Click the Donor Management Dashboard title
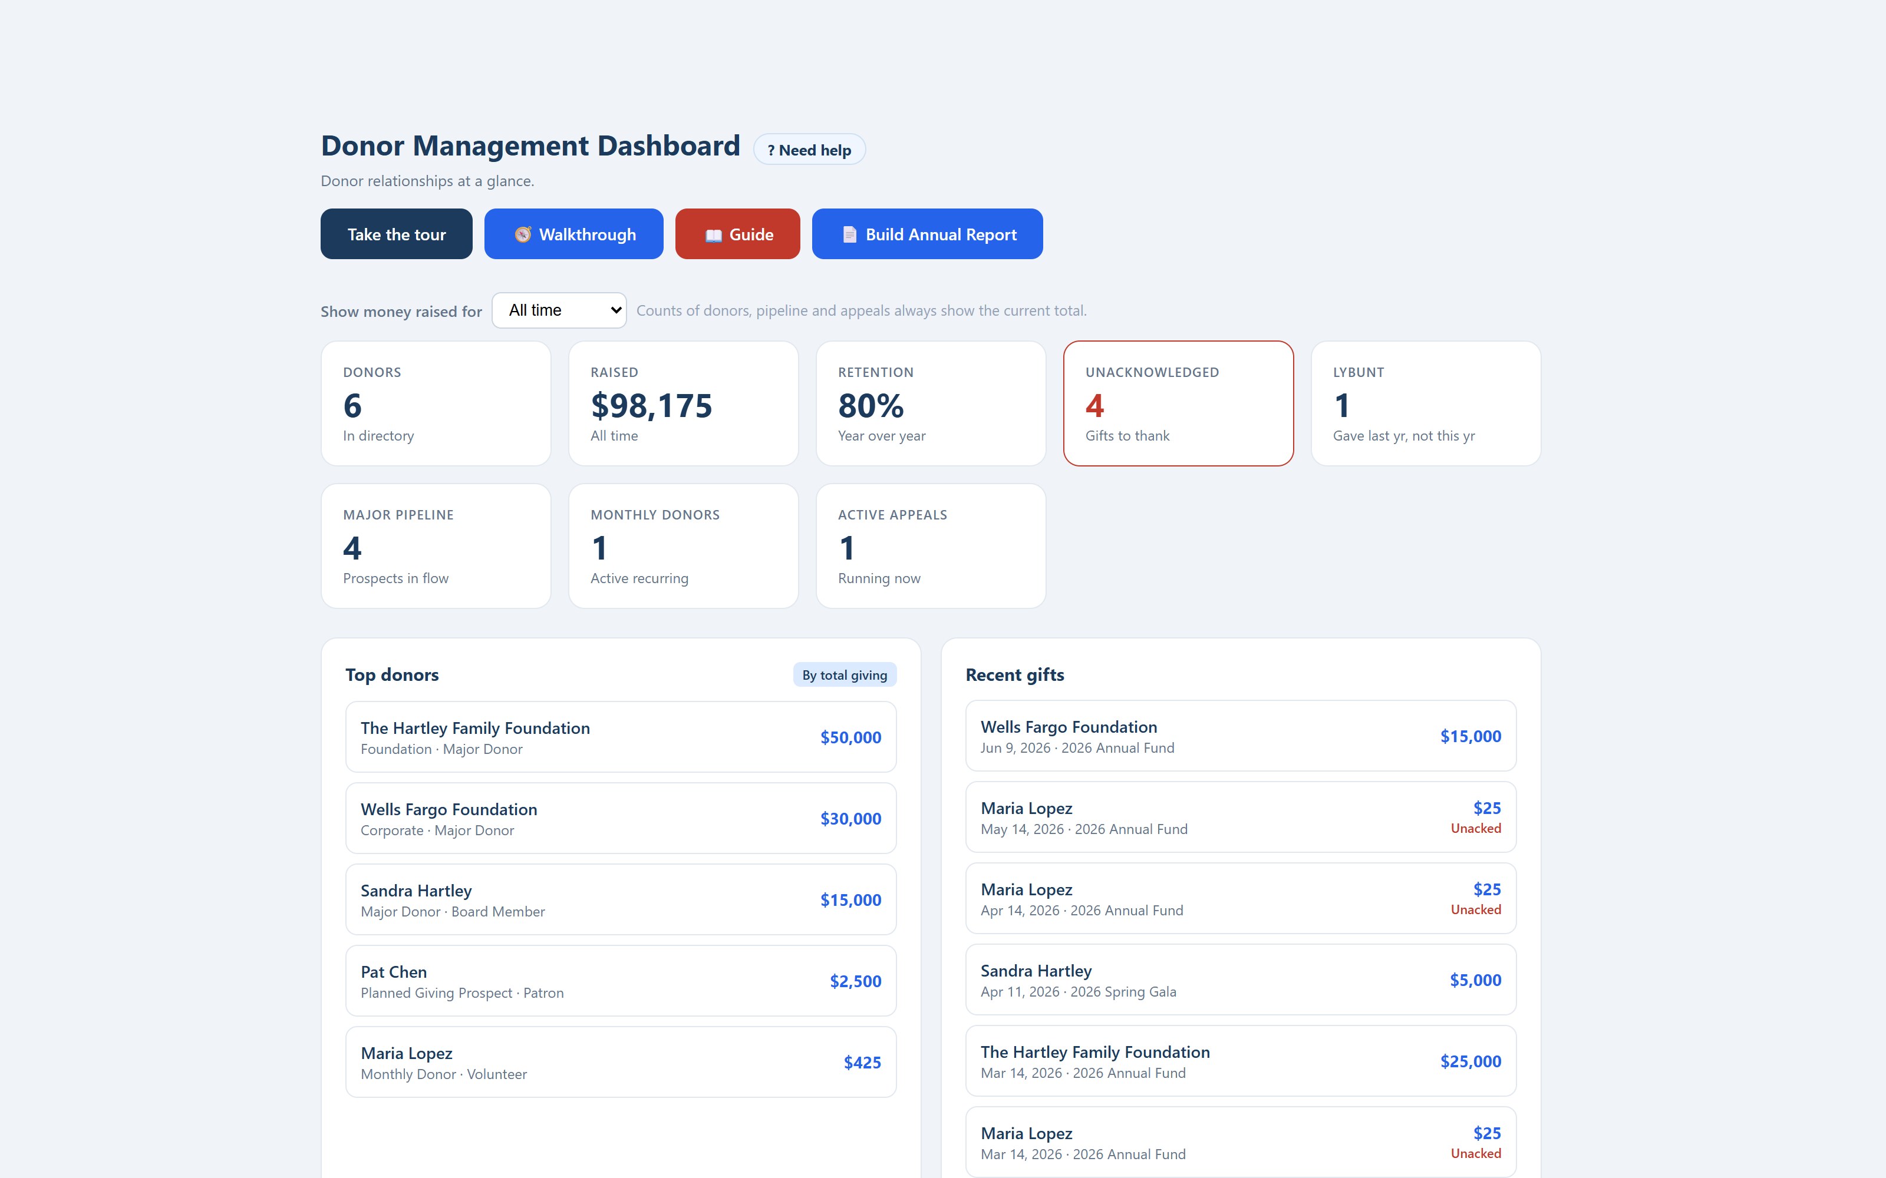Image resolution: width=1886 pixels, height=1178 pixels. [530, 145]
